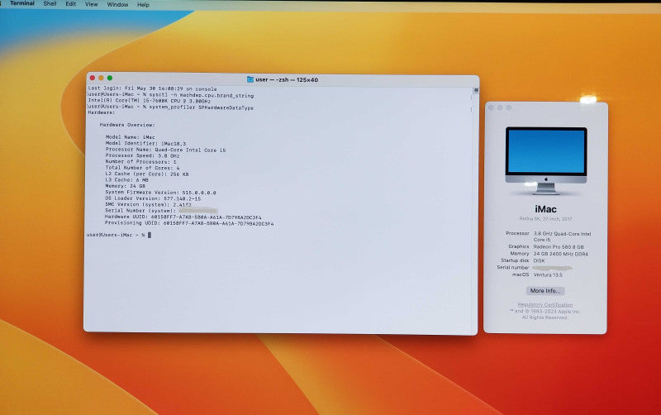This screenshot has width=661, height=415.
Task: Click the 'Processor Name: Quad-Core Intel Core i5' line
Action: coord(166,150)
